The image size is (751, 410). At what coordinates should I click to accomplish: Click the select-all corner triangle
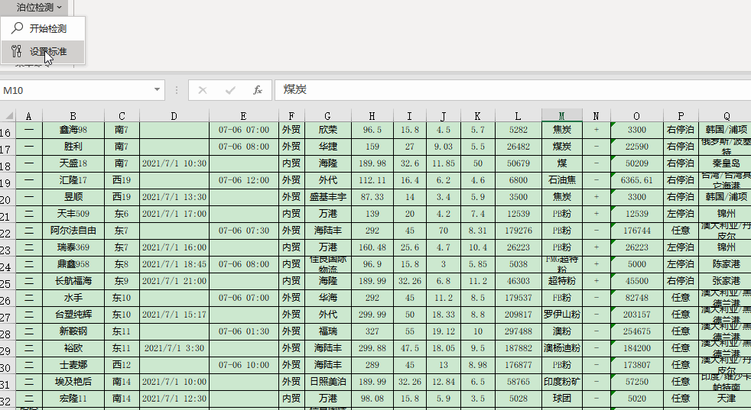tap(8, 115)
